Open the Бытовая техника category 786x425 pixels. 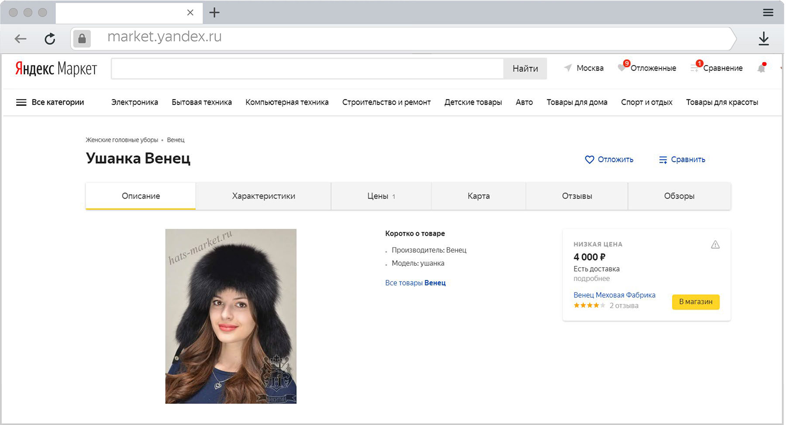[202, 102]
